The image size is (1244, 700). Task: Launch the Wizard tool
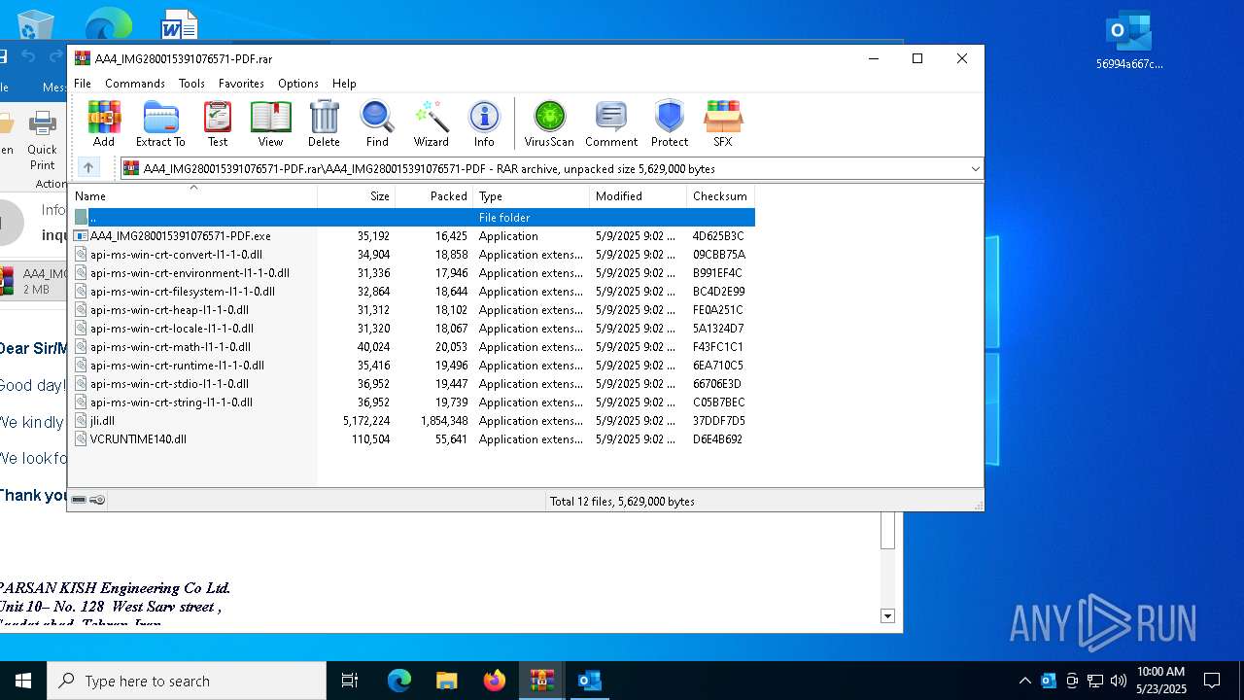(x=431, y=123)
